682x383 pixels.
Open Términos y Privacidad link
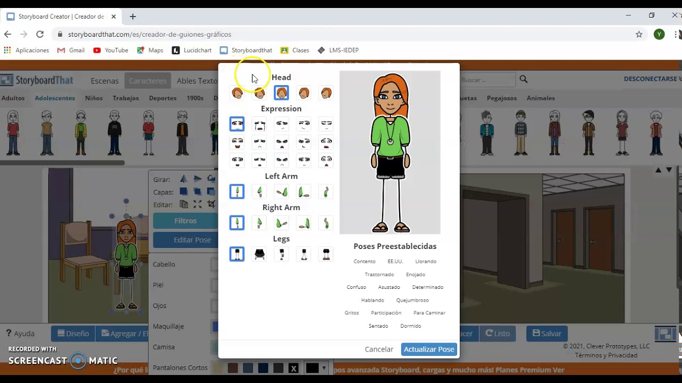tap(606, 355)
